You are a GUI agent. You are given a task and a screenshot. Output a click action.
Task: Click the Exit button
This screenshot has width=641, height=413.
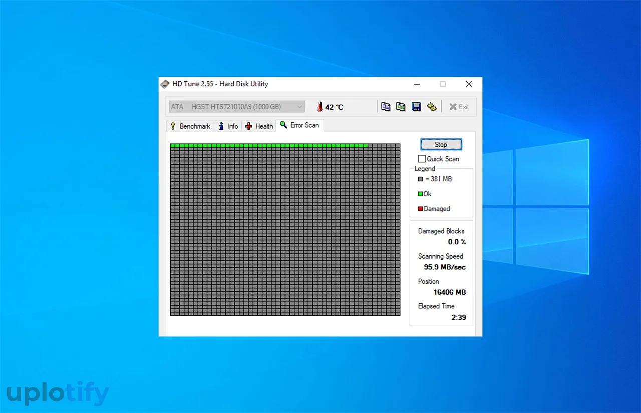pyautogui.click(x=459, y=107)
